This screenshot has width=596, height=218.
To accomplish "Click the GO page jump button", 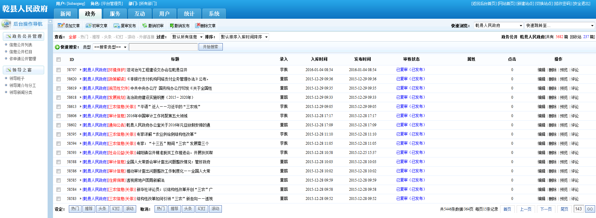I will tap(590, 209).
